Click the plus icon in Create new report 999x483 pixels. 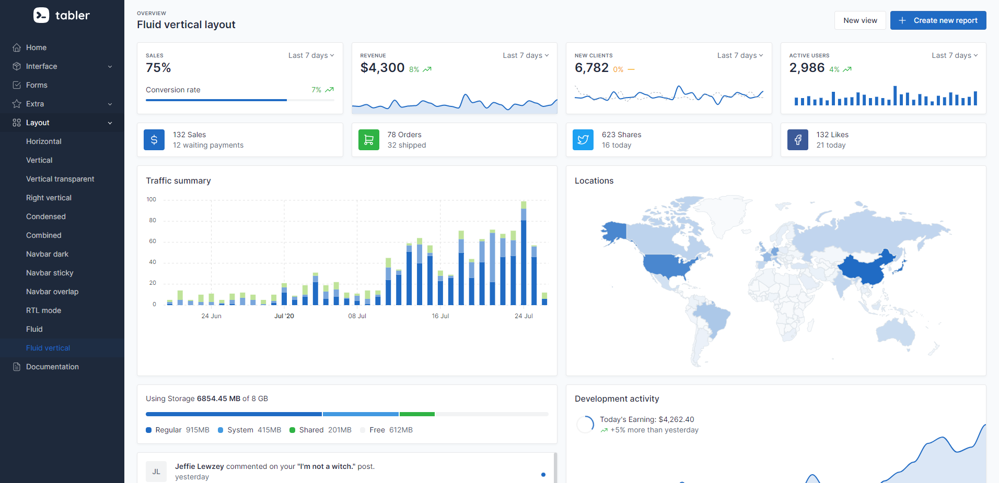tap(902, 20)
